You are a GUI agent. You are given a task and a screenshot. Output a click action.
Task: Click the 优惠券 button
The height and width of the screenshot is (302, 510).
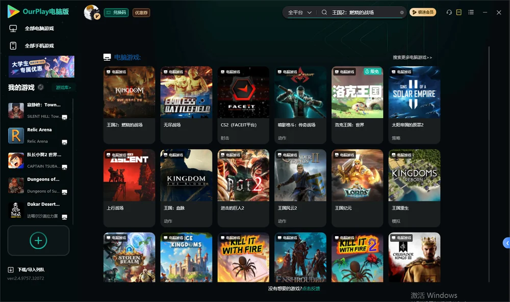[141, 13]
